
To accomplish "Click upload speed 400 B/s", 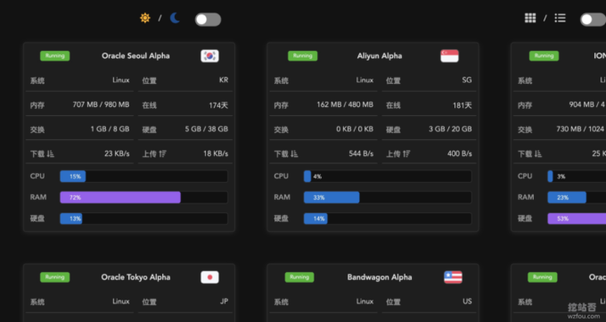I will click(x=460, y=153).
